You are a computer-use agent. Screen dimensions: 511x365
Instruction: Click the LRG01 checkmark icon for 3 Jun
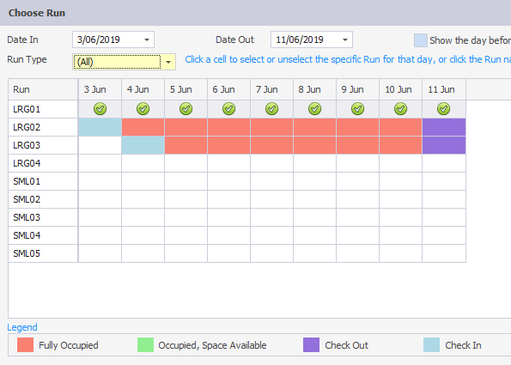100,109
